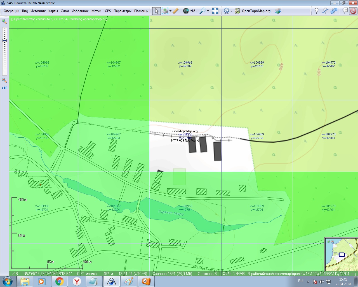Open Google Chrome from the taskbar
This screenshot has height=287, width=358.
(x=59, y=281)
